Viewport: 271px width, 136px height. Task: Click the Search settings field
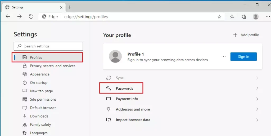pyautogui.click(x=48, y=46)
